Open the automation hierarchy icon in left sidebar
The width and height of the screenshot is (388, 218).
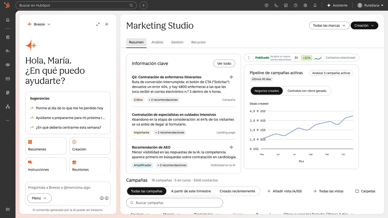(8, 107)
